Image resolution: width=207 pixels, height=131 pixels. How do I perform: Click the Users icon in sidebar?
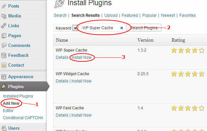(x=4, y=128)
